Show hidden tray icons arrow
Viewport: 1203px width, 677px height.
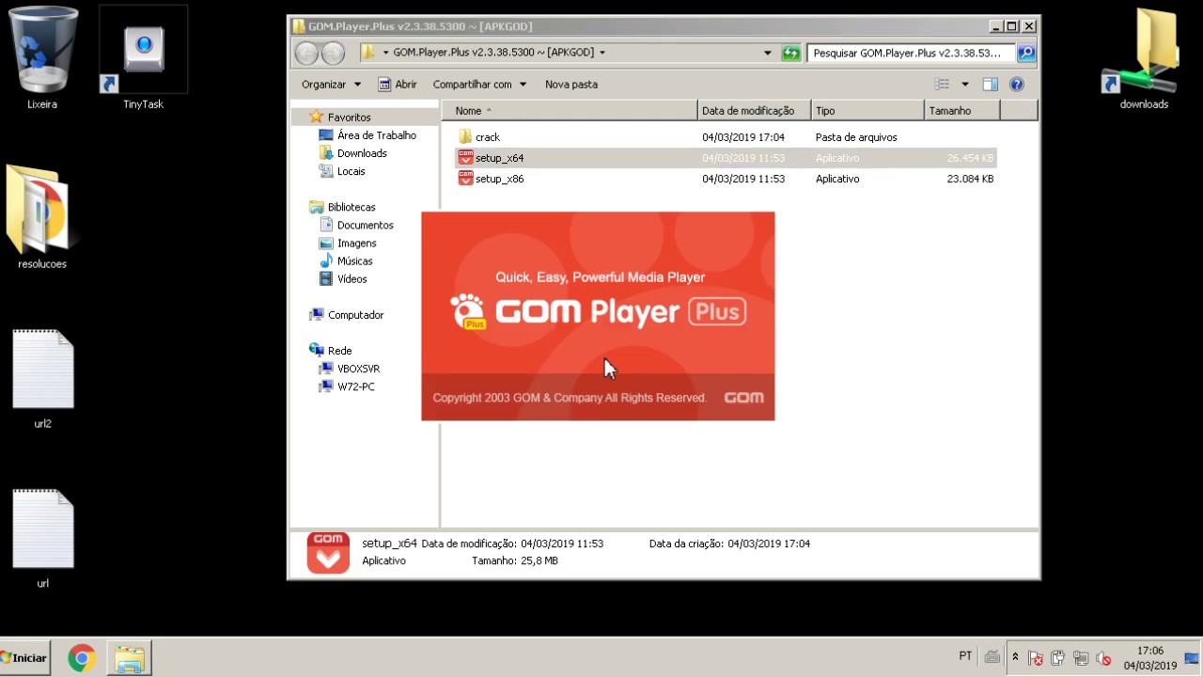click(1015, 657)
